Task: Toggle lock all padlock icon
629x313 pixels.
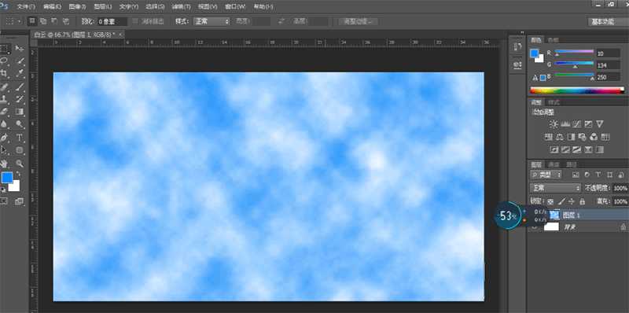Action: point(582,201)
